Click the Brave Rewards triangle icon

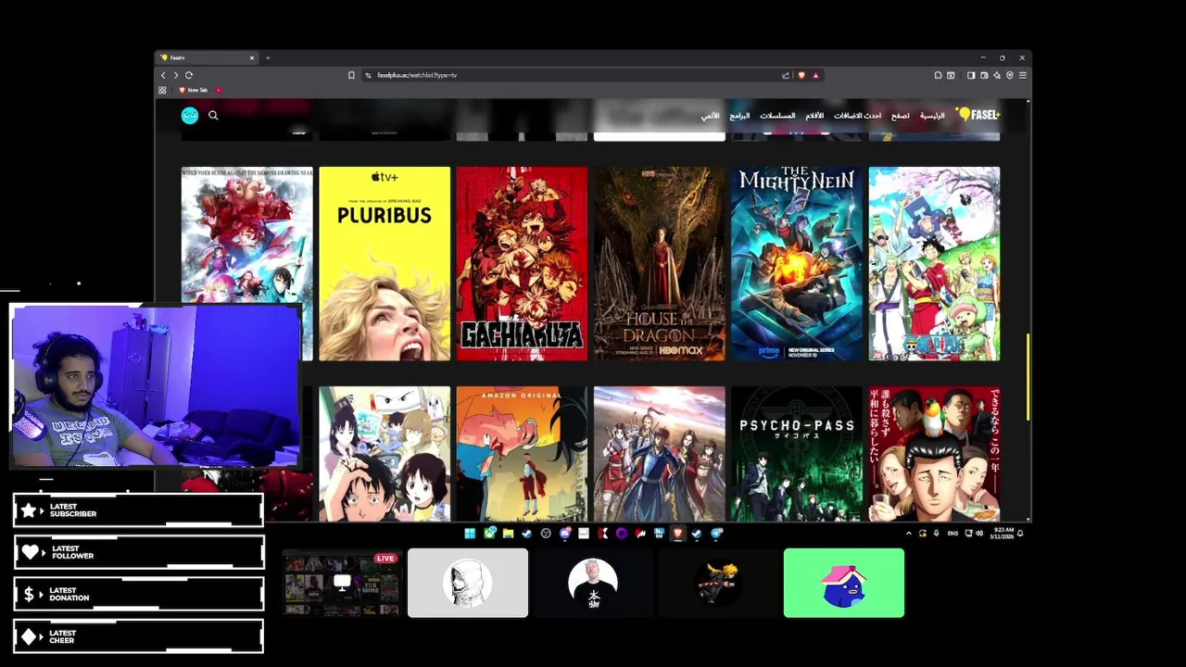tap(815, 75)
